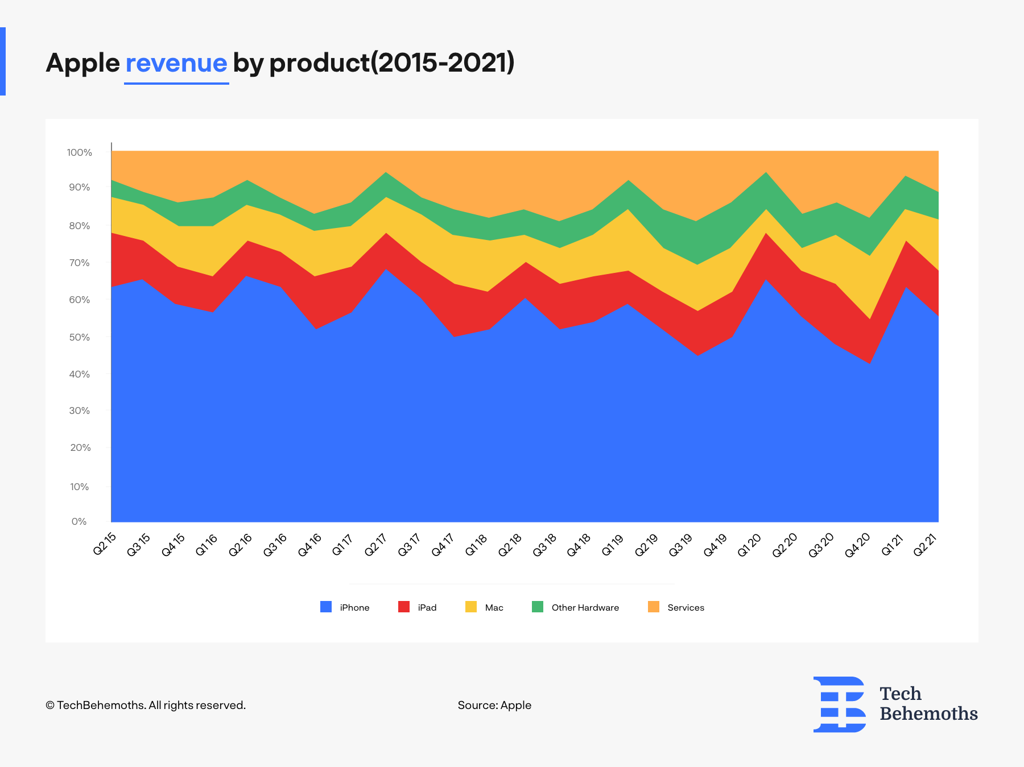Click the Q3 17 x-axis label
Screen dimensions: 1024x767
pyautogui.click(x=410, y=544)
